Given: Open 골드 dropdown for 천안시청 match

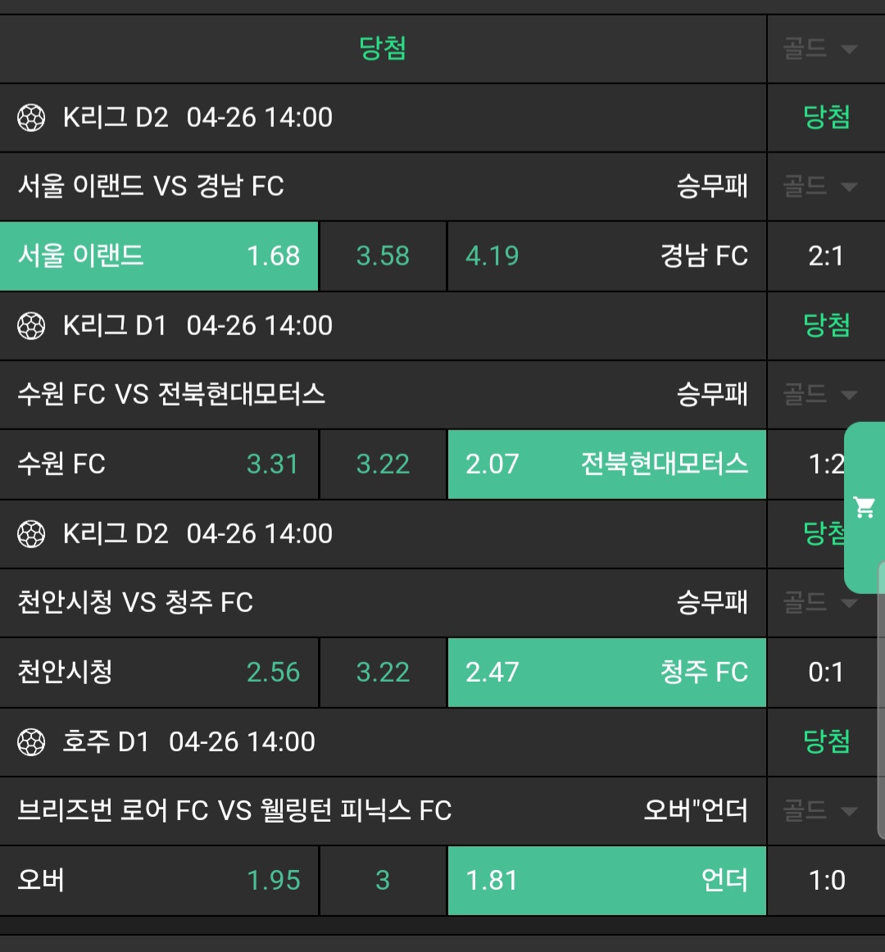Looking at the screenshot, I should coord(820,602).
